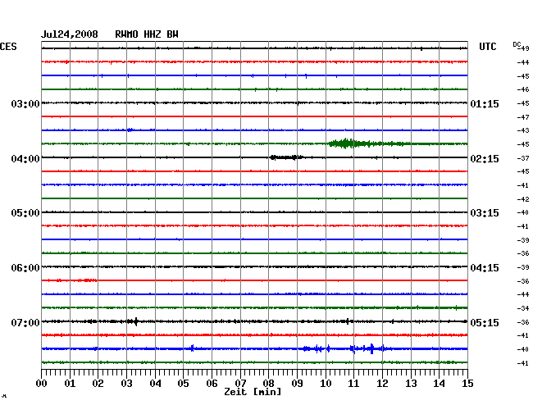The height and width of the screenshot is (405, 533).
Task: Click minute 15 on the time axis
Action: 467,384
